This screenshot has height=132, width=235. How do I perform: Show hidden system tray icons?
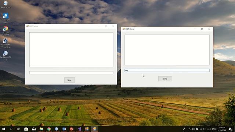click(x=189, y=129)
